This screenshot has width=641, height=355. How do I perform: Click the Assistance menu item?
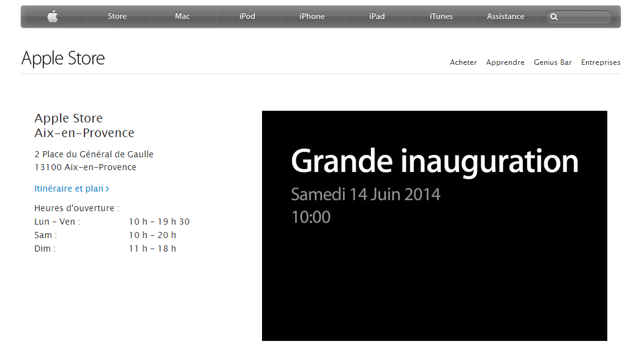(x=506, y=17)
